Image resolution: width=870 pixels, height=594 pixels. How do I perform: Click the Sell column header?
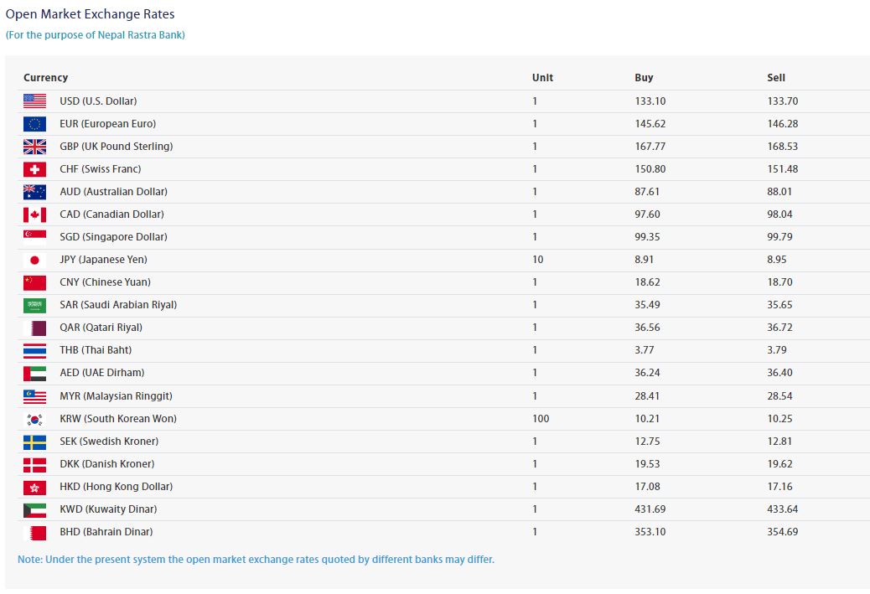pyautogui.click(x=776, y=78)
